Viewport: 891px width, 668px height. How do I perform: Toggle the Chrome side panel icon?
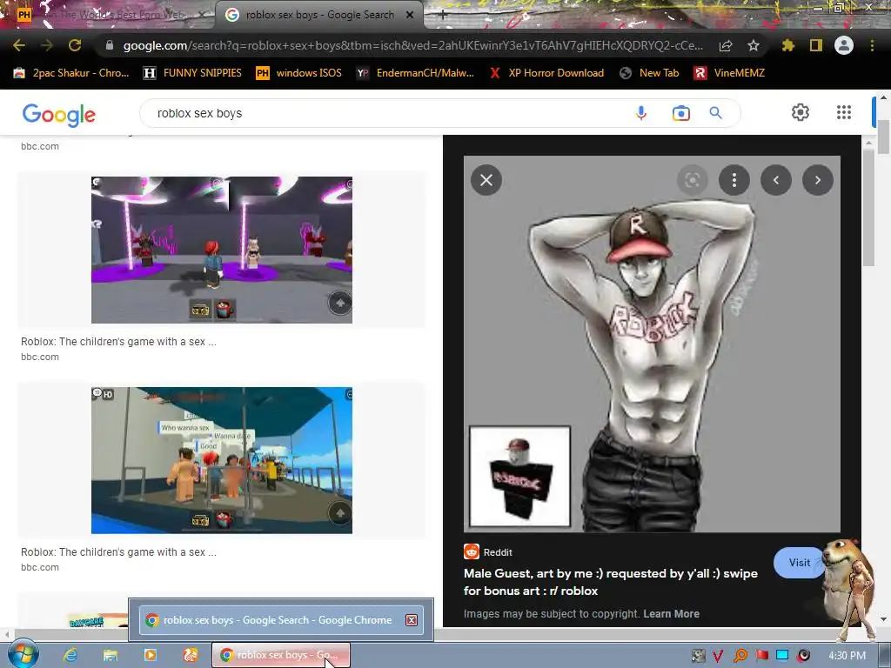[x=816, y=45]
